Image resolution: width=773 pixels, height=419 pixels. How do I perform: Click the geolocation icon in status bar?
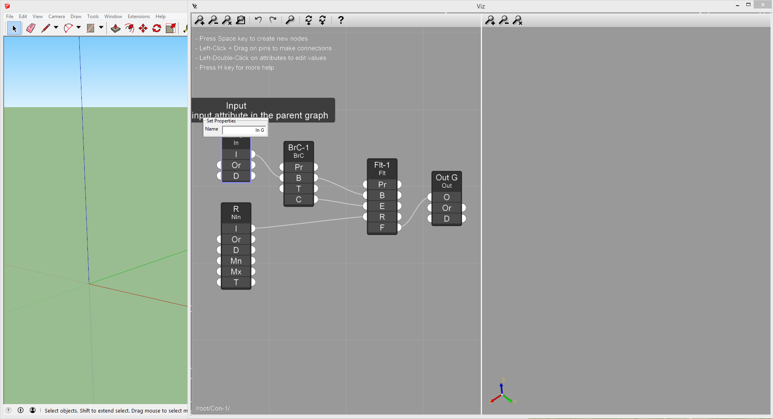8,410
